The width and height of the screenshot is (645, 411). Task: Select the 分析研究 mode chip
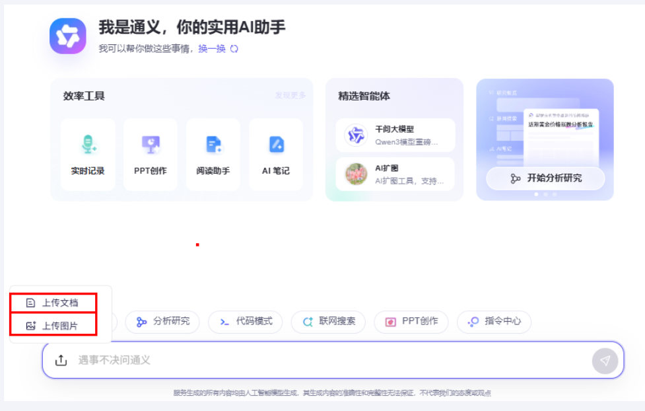tap(162, 322)
